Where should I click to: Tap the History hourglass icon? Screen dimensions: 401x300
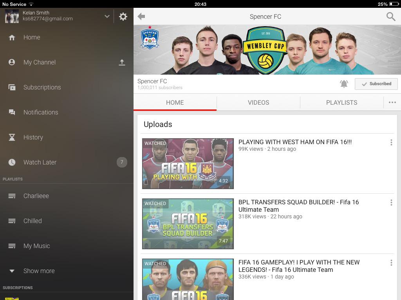[x=12, y=137]
